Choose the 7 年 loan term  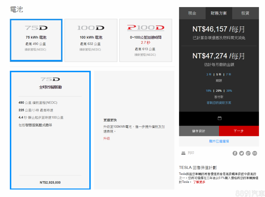[229, 74]
